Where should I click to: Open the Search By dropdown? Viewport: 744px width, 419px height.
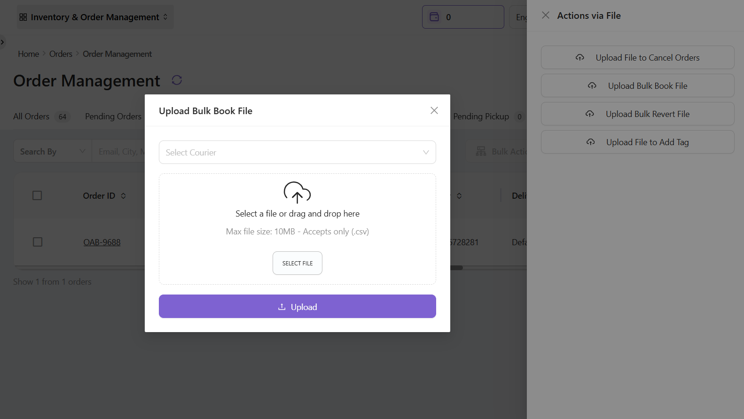click(x=52, y=151)
